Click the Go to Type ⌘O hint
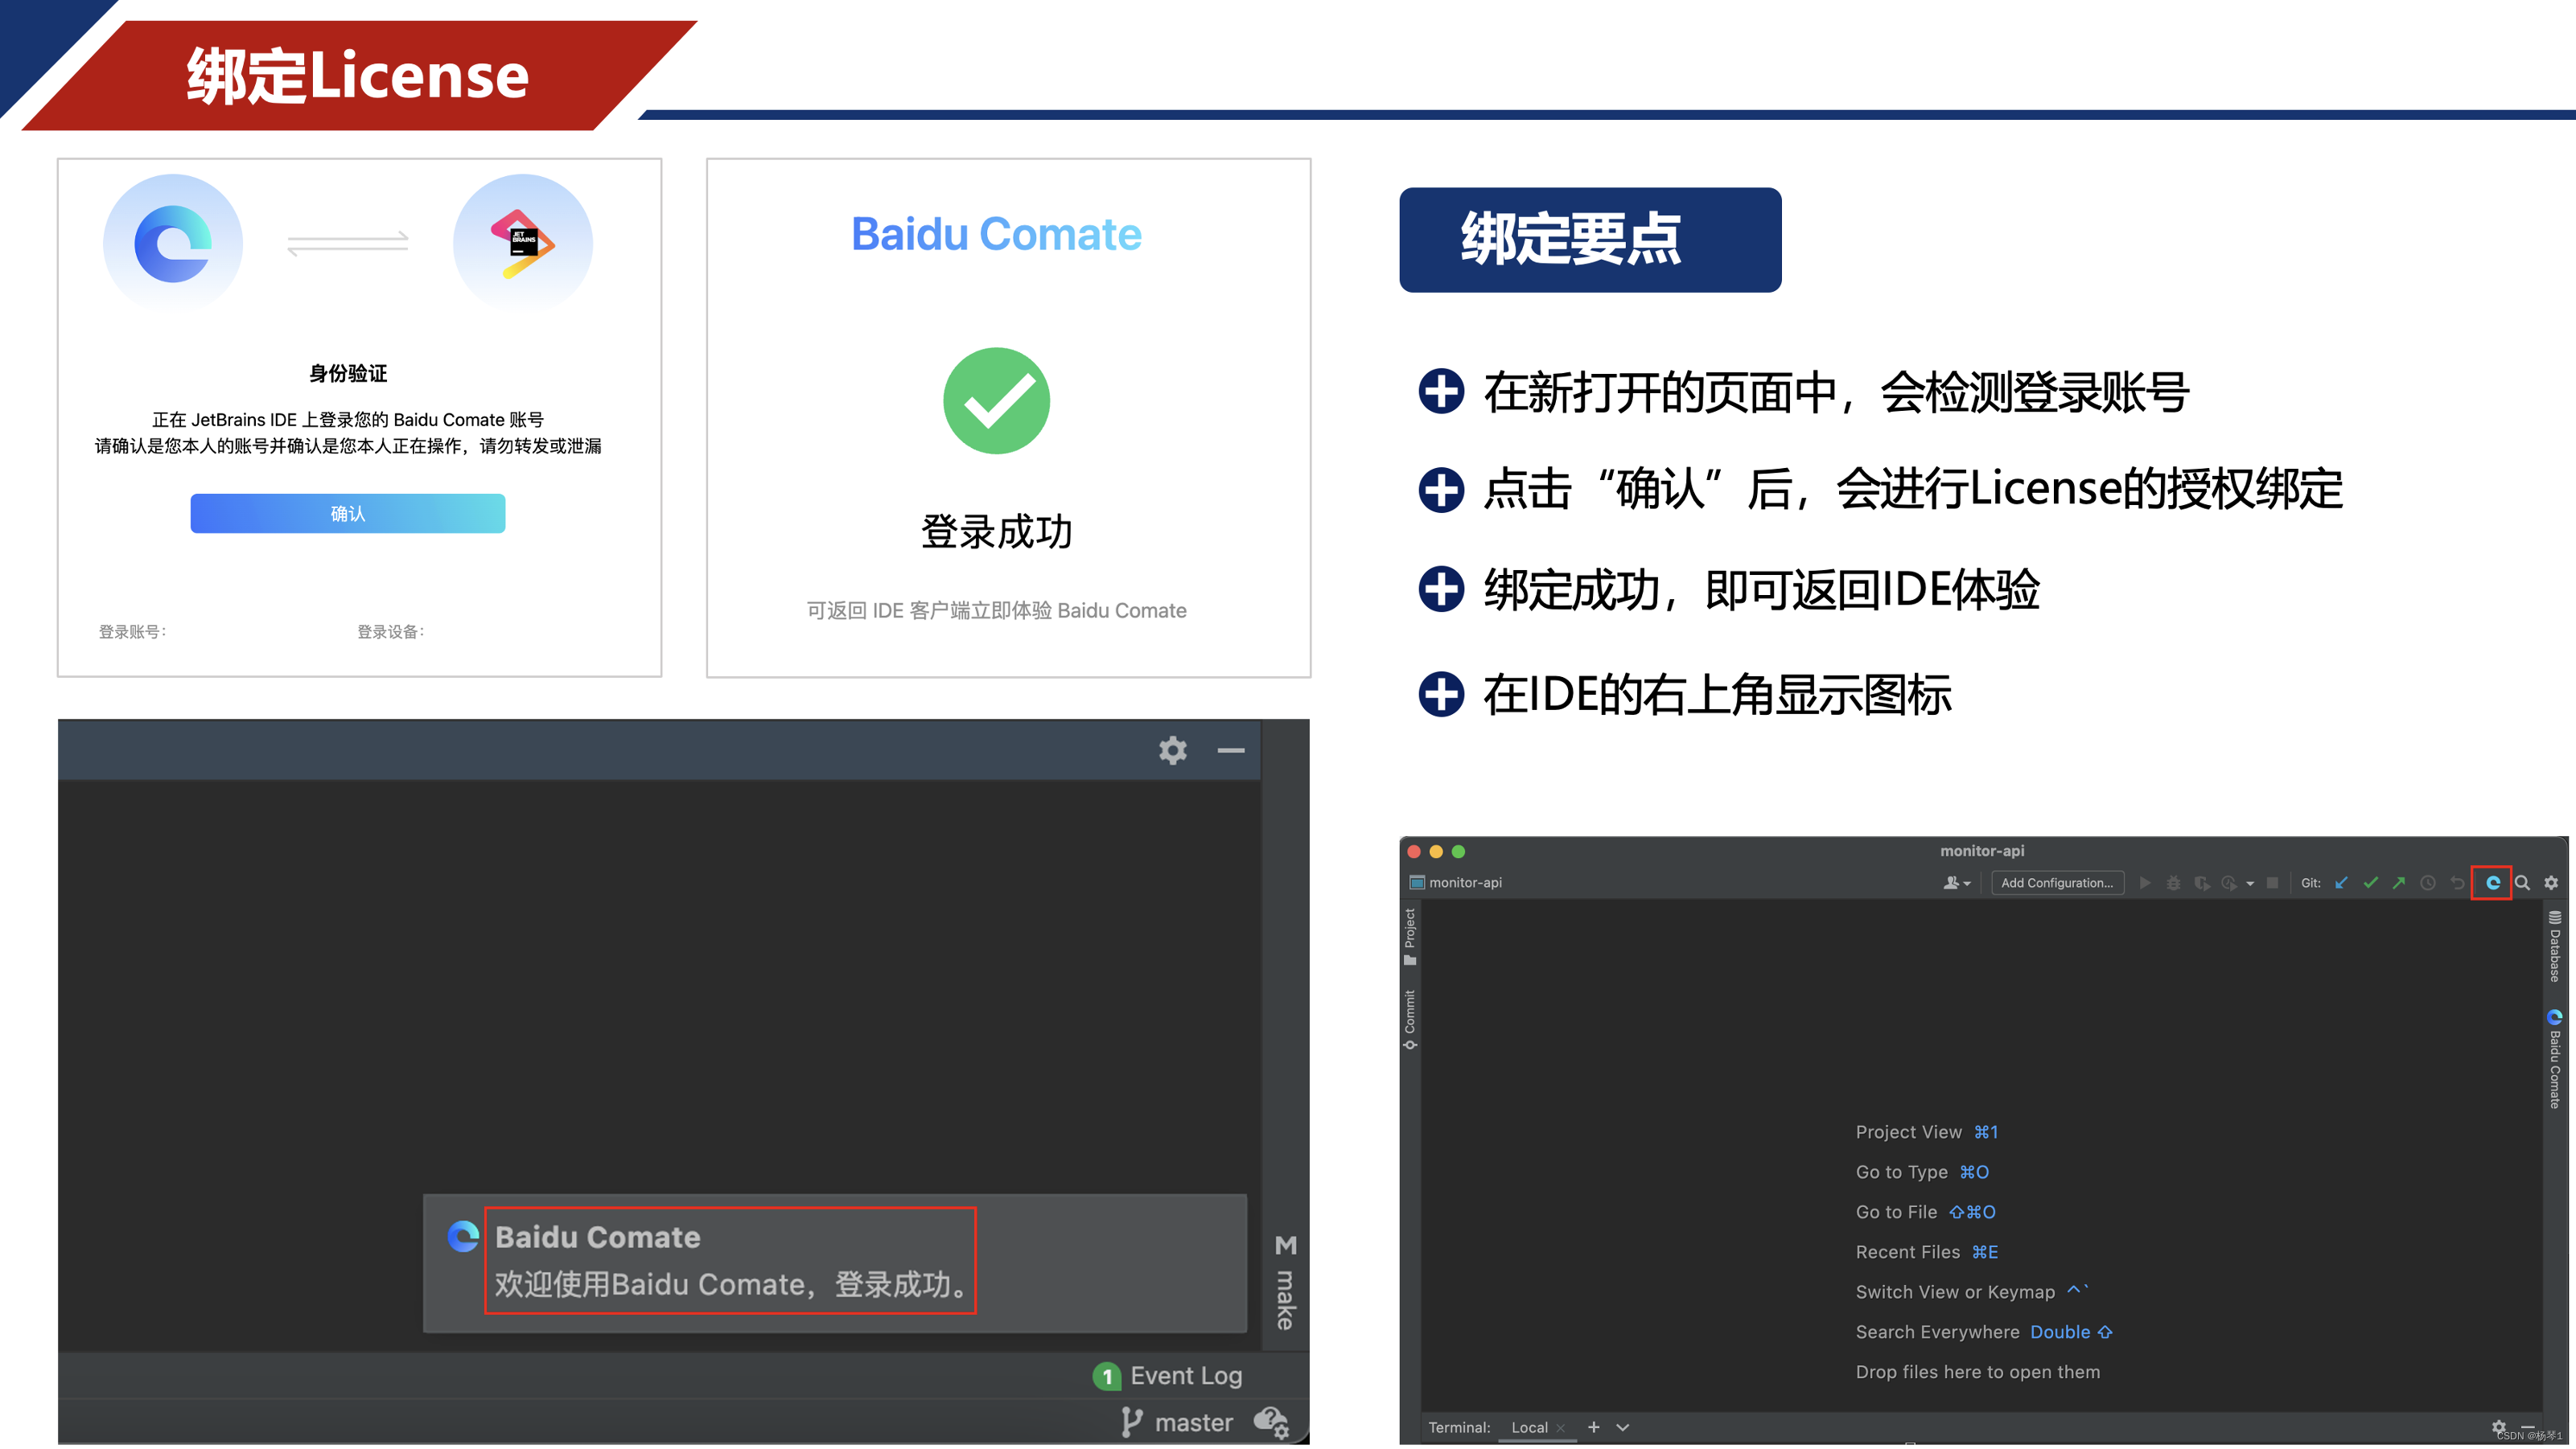This screenshot has height=1449, width=2576. [1922, 1172]
